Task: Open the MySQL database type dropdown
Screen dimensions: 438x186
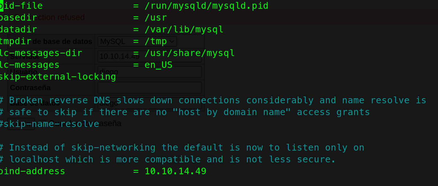Action: [137, 41]
